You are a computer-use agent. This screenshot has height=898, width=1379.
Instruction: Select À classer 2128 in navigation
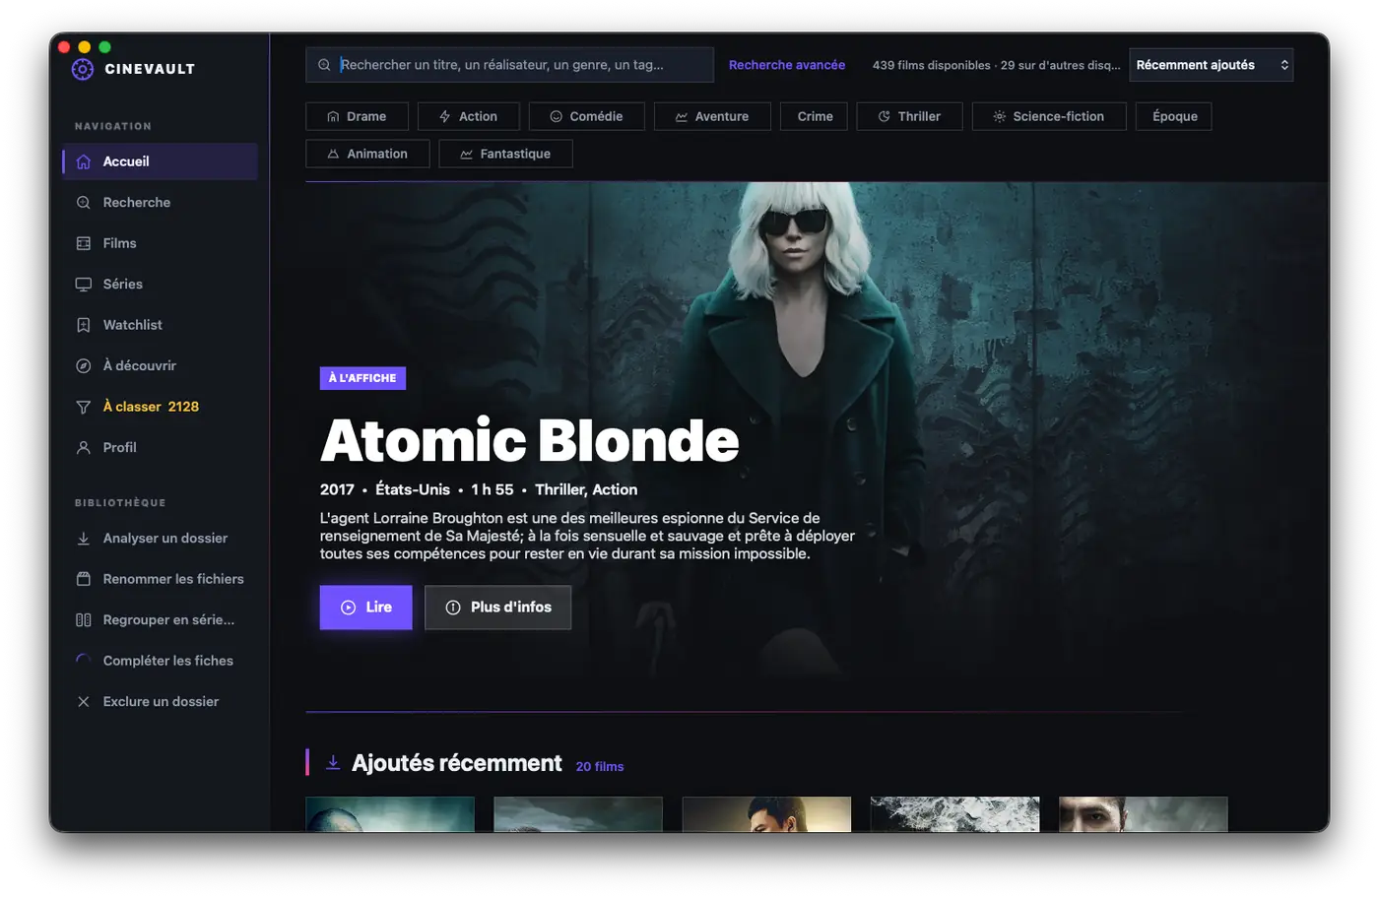point(161,407)
